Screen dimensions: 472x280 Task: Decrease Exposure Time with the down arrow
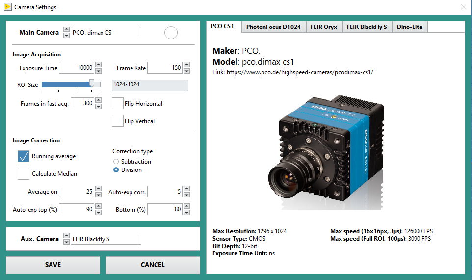pos(98,71)
